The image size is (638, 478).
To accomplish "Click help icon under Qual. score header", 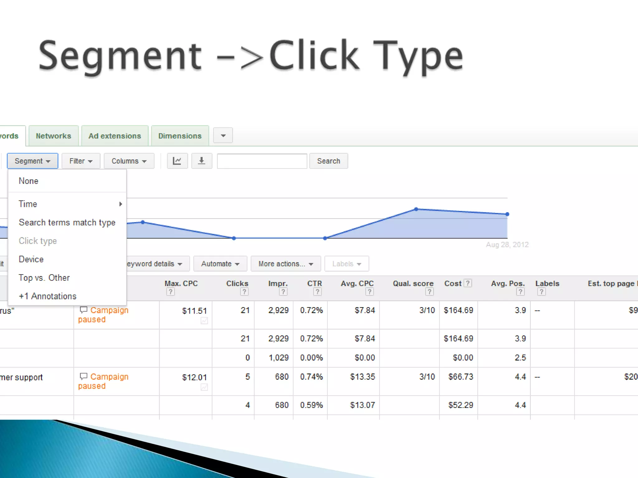I will point(429,292).
